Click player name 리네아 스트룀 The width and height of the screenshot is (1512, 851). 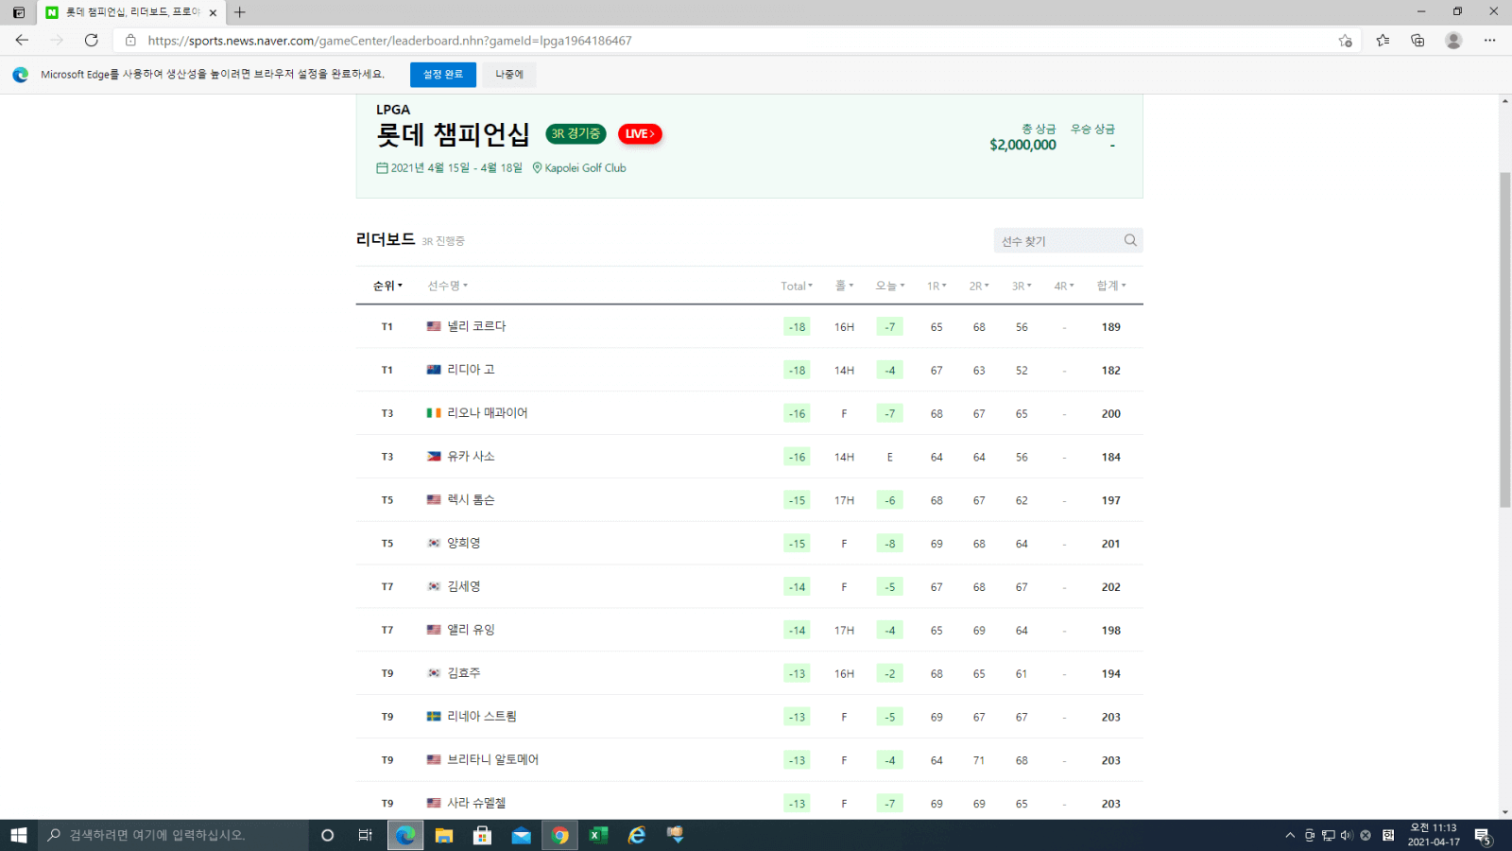pos(482,717)
